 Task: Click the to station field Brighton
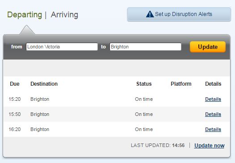(x=145, y=47)
